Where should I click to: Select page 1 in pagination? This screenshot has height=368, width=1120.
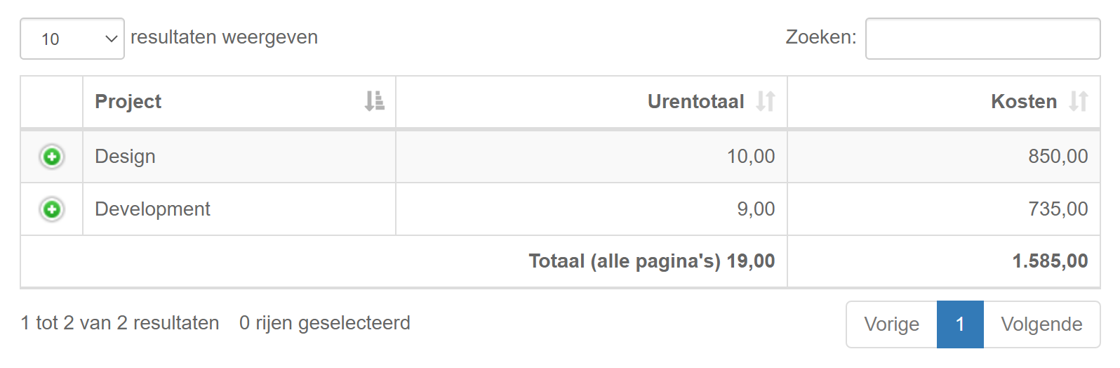[960, 324]
